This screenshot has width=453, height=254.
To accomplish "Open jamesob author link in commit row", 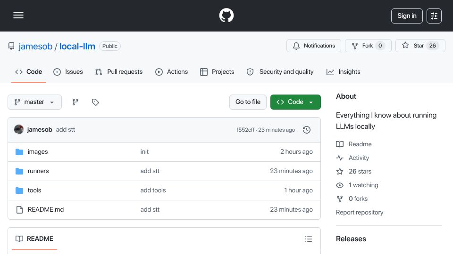I will pyautogui.click(x=40, y=130).
